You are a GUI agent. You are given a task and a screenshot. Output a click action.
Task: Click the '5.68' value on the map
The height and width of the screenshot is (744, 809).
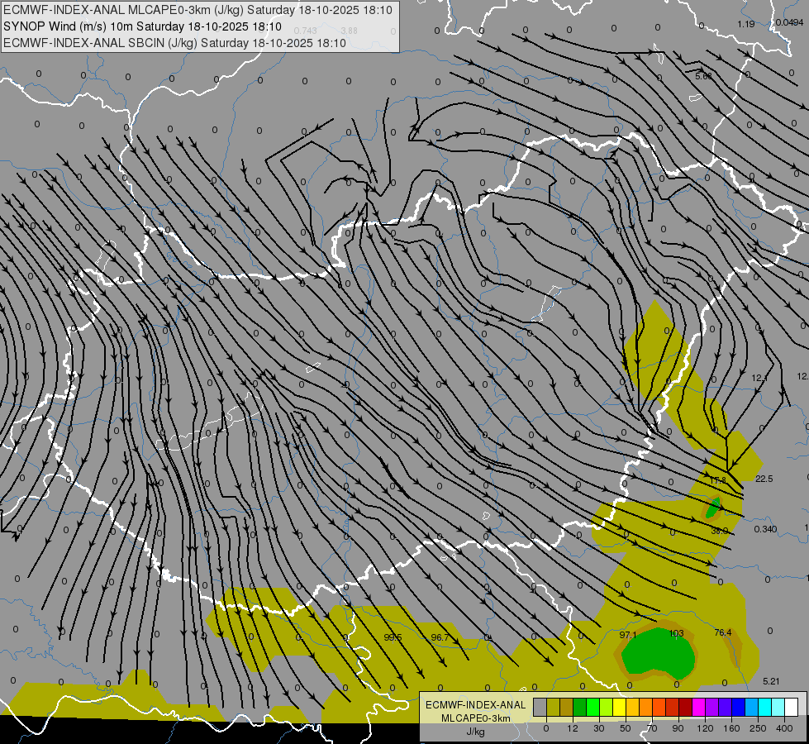coord(703,76)
